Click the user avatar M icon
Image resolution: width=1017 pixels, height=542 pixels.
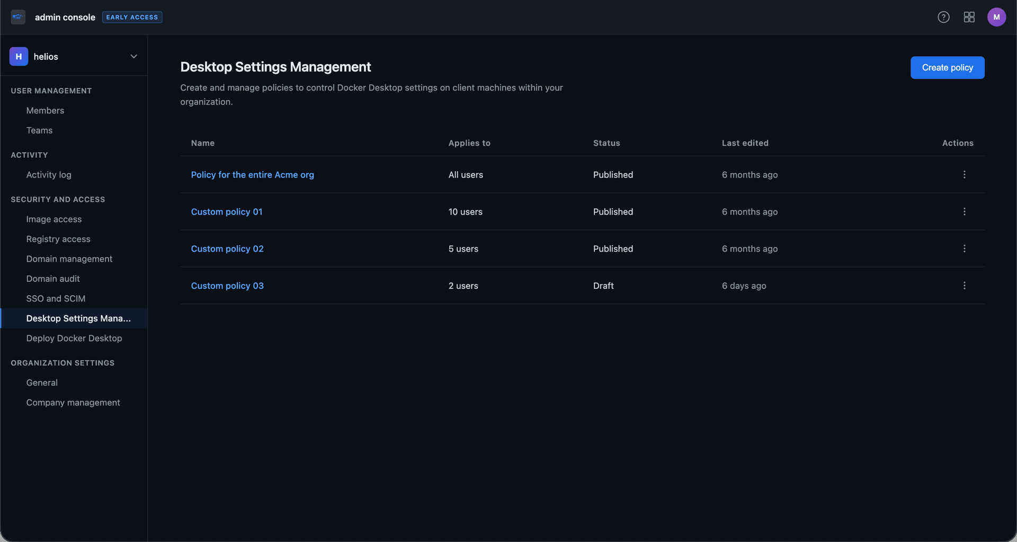click(x=996, y=17)
